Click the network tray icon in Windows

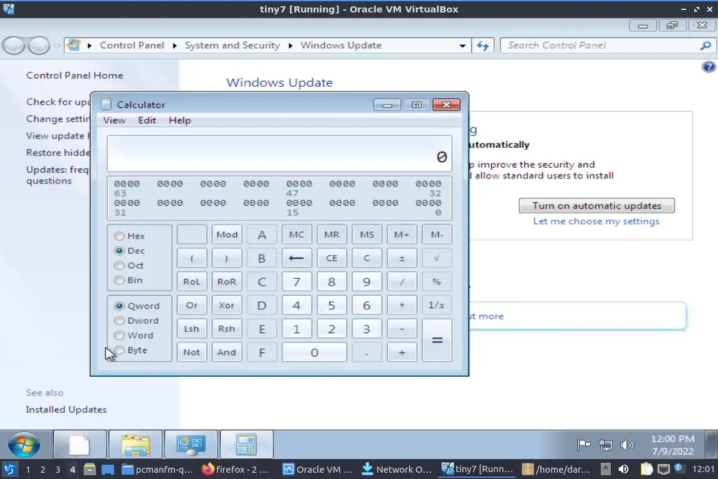605,445
